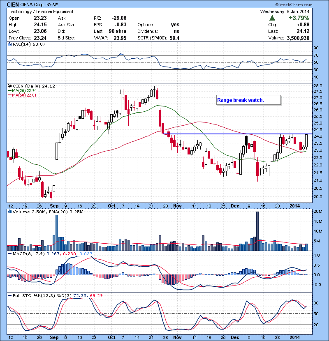
Task: Click the "RSI(14) 60.07" panel label
Action: [29, 44]
